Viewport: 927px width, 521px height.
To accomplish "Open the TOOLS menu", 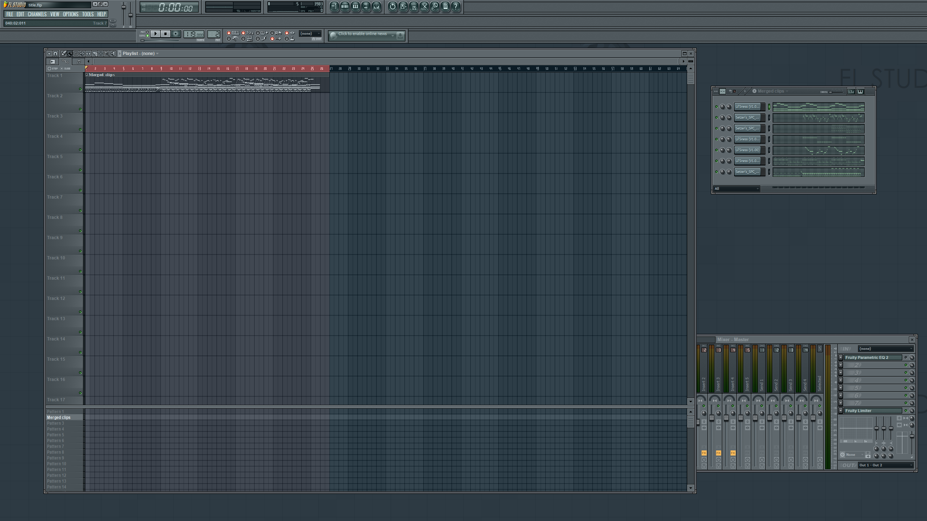I will pyautogui.click(x=88, y=14).
